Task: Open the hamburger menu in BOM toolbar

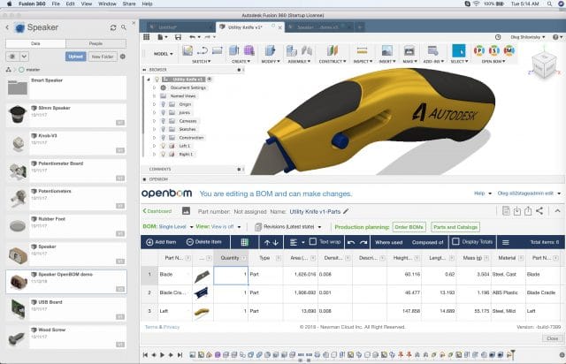Action: click(505, 242)
